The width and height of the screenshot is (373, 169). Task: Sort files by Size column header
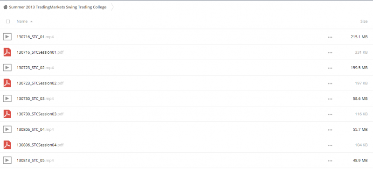[x=364, y=21]
